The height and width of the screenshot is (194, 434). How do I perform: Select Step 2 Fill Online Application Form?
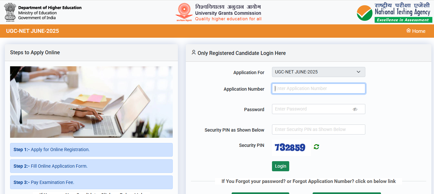pos(91,166)
